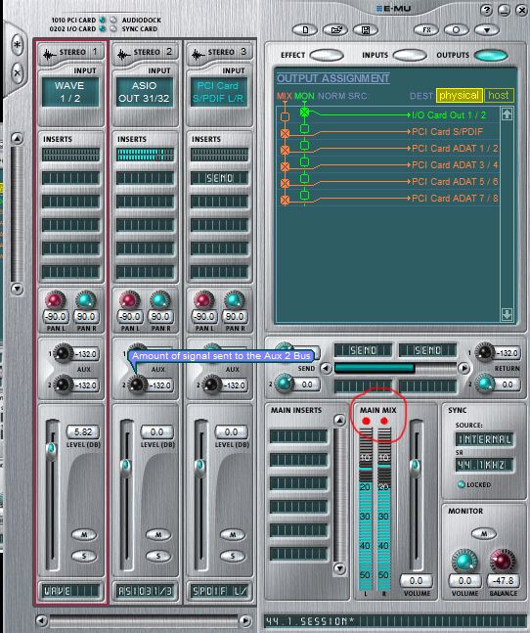The width and height of the screenshot is (530, 633).
Task: Click Stereo 1 level value field 5.82
Action: pos(83,432)
